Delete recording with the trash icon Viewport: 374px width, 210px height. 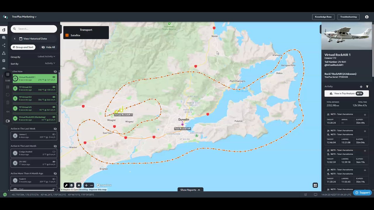coord(8,102)
